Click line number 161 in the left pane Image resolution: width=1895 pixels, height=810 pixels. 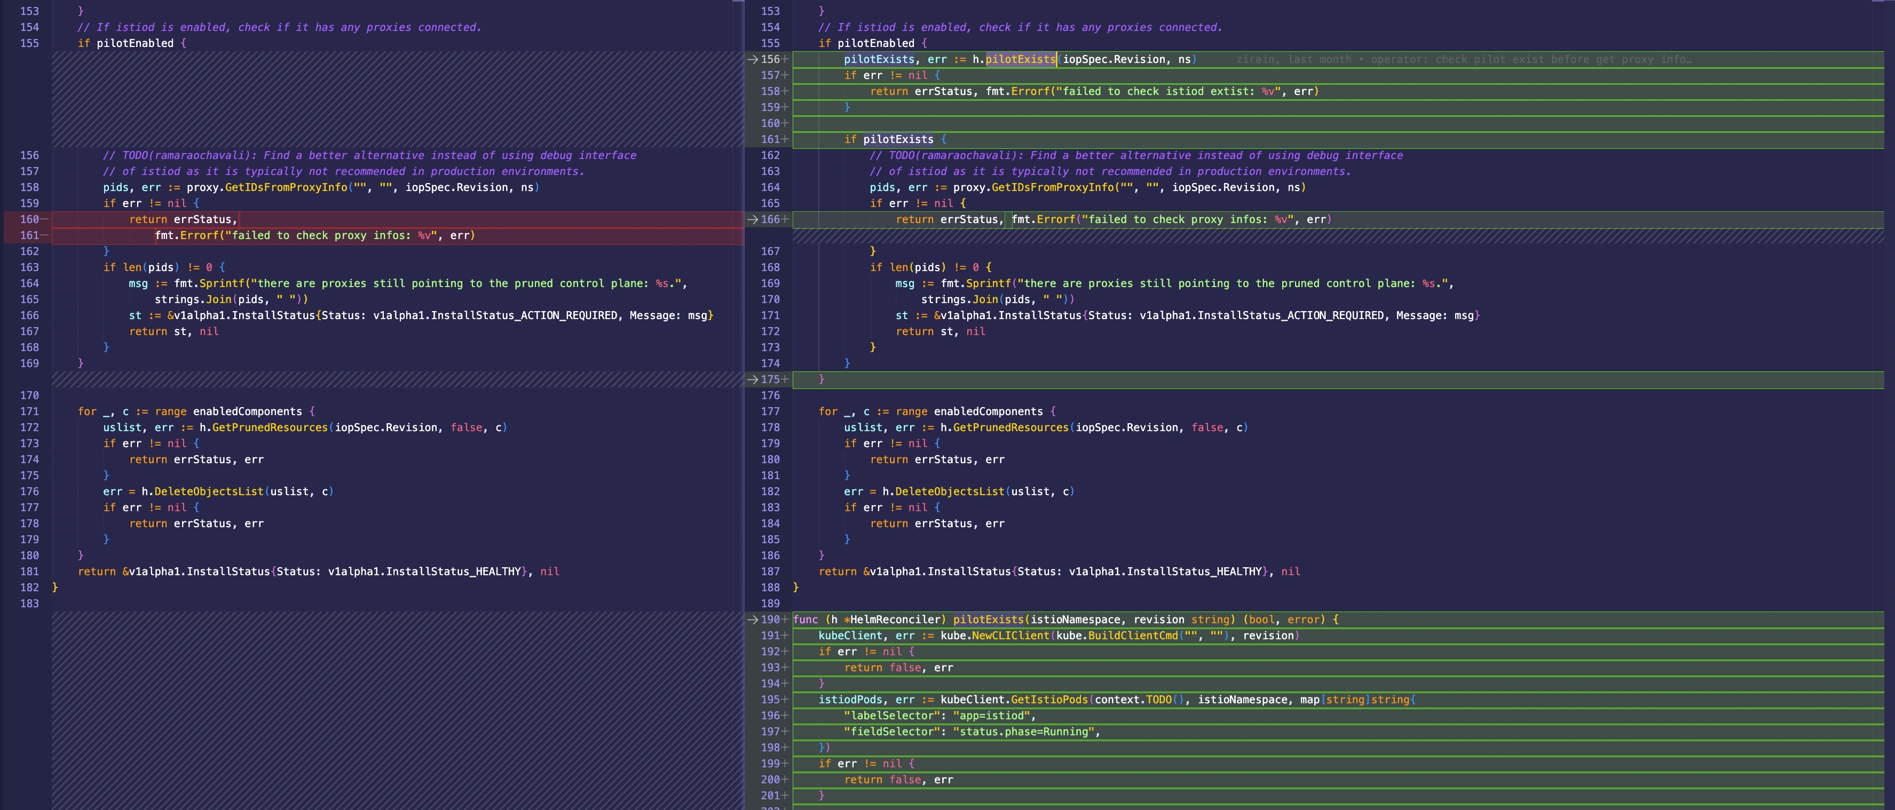[x=29, y=236]
